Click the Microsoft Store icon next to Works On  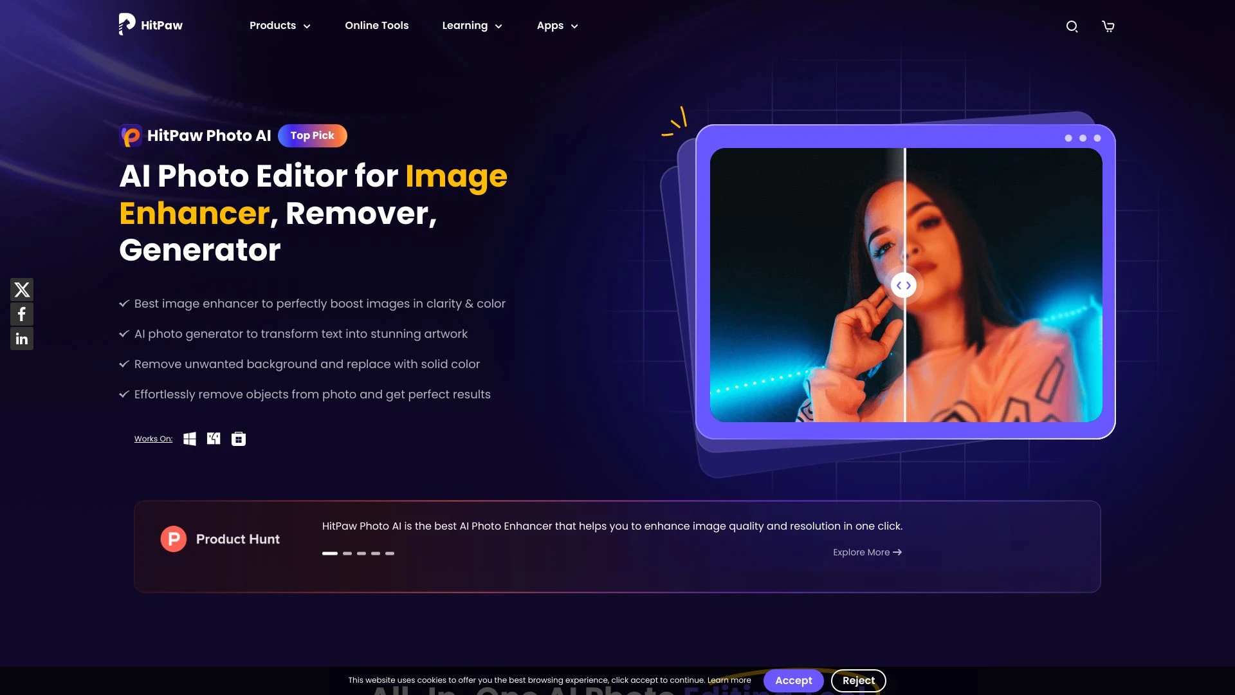pos(238,438)
